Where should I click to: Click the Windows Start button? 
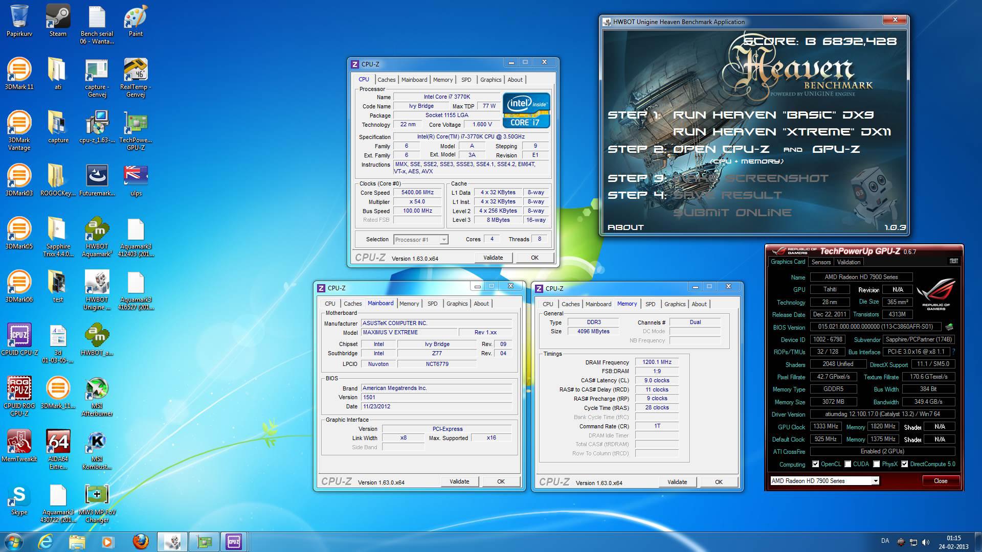click(x=14, y=541)
